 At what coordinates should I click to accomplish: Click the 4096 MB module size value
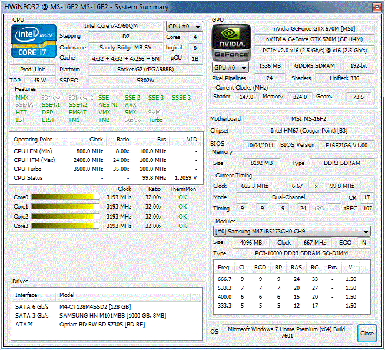(x=251, y=242)
